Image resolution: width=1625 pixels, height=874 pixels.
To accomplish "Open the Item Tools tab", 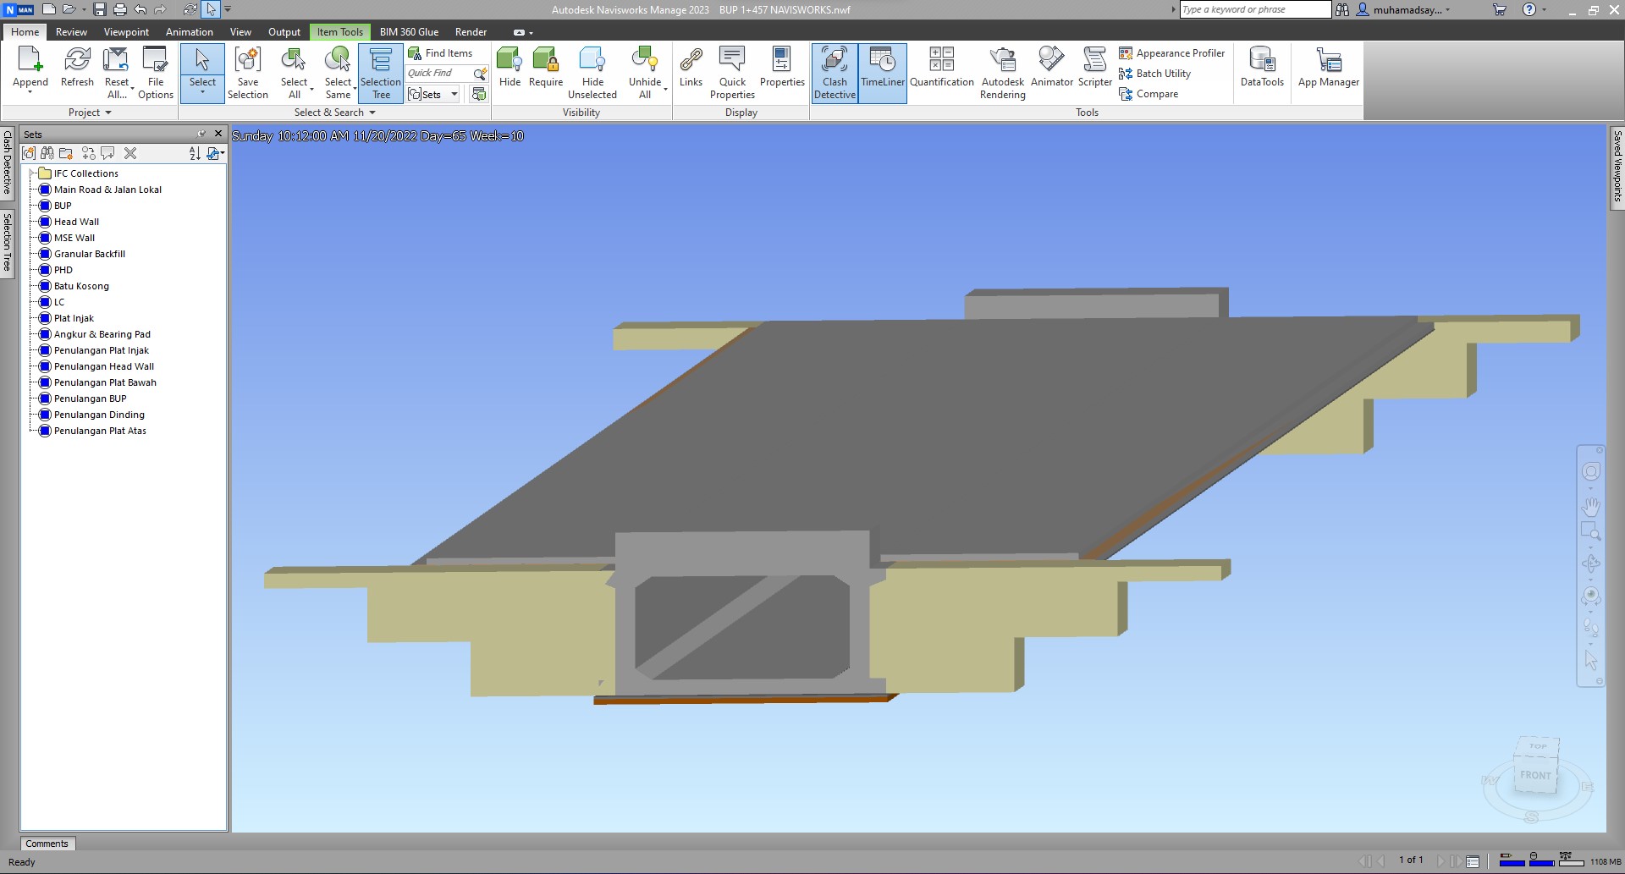I will (x=339, y=32).
